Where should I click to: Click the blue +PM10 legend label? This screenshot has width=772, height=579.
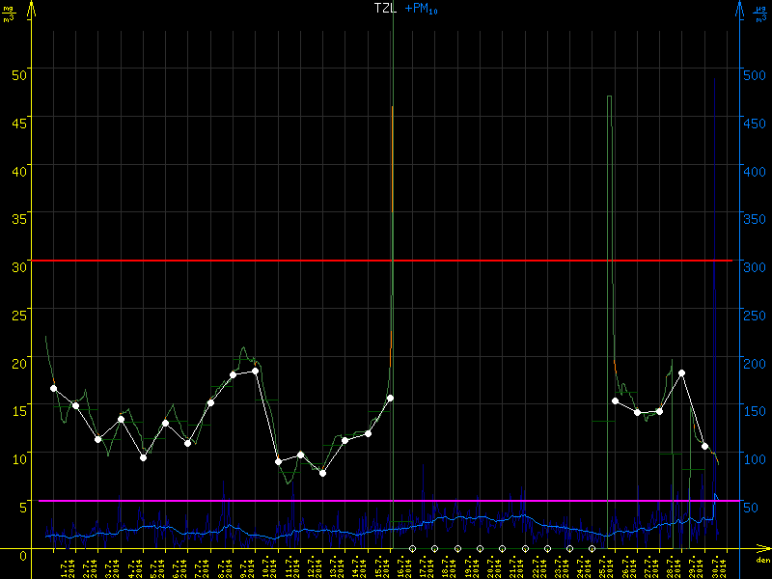pyautogui.click(x=422, y=9)
